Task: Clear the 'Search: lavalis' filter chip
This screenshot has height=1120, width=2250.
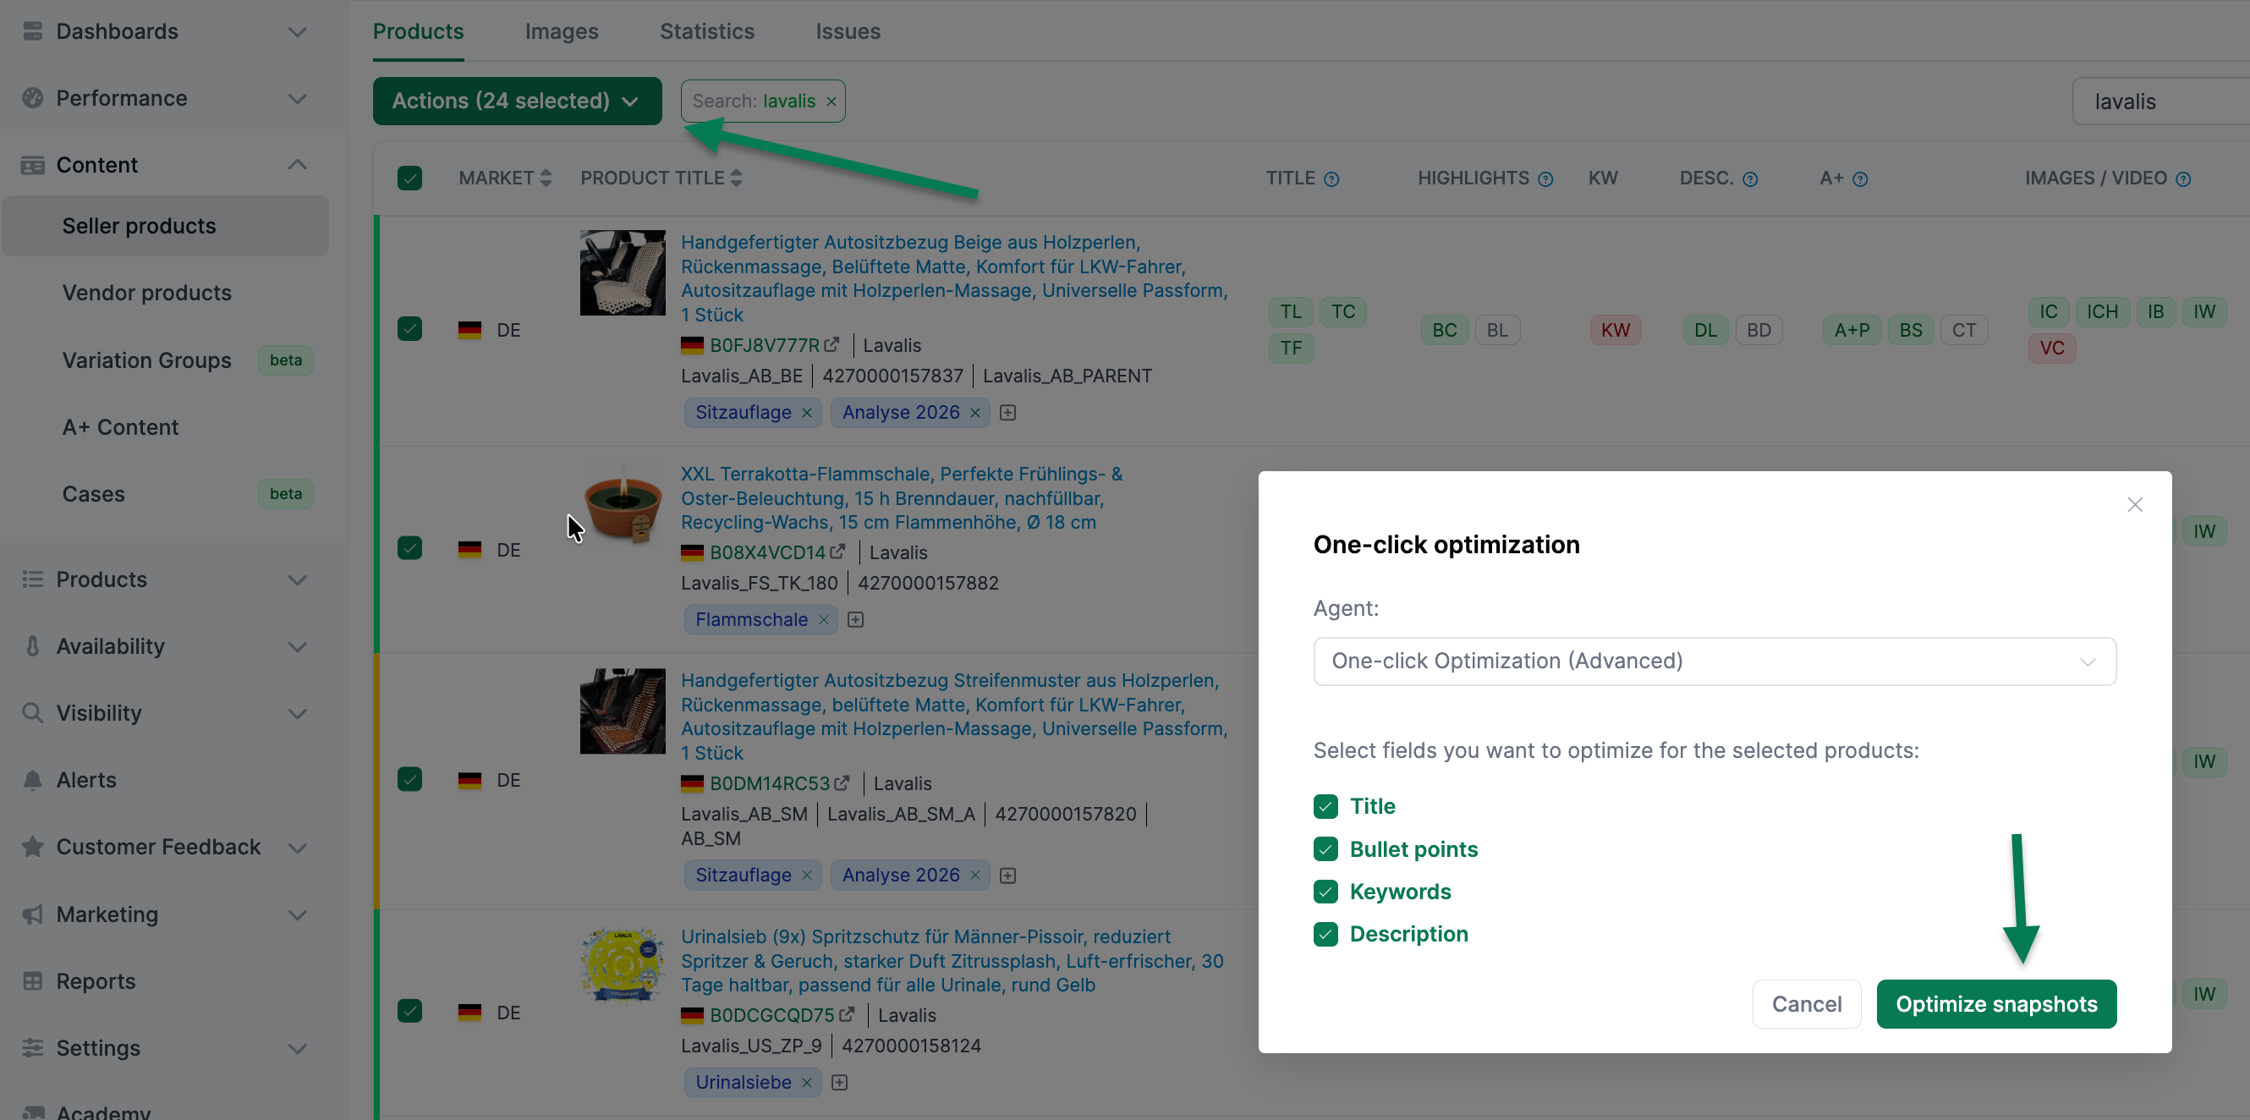Action: click(x=831, y=102)
